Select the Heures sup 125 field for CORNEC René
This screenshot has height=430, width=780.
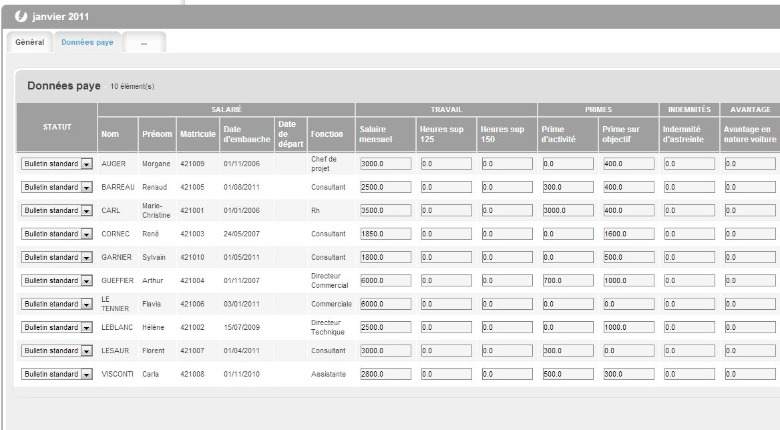coord(445,234)
